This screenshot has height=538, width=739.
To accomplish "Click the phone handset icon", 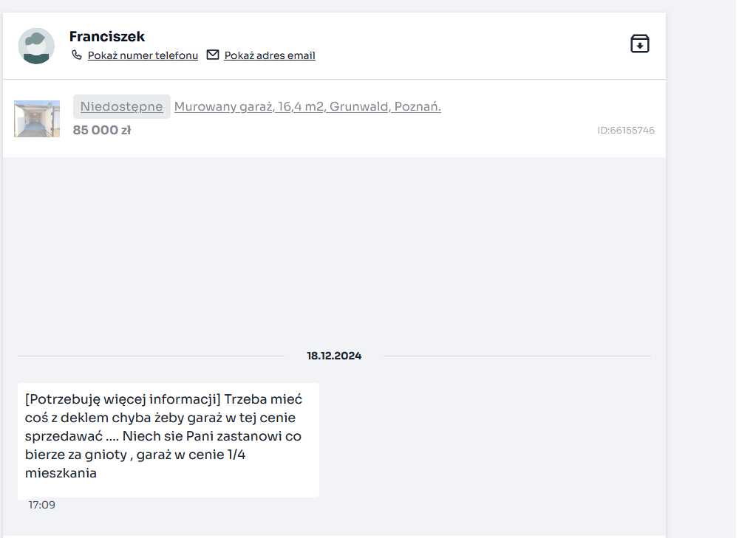I will (76, 55).
